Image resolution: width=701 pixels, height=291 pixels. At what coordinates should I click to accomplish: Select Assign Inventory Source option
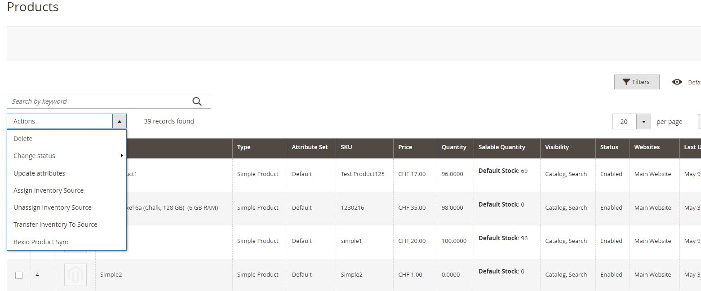(49, 190)
